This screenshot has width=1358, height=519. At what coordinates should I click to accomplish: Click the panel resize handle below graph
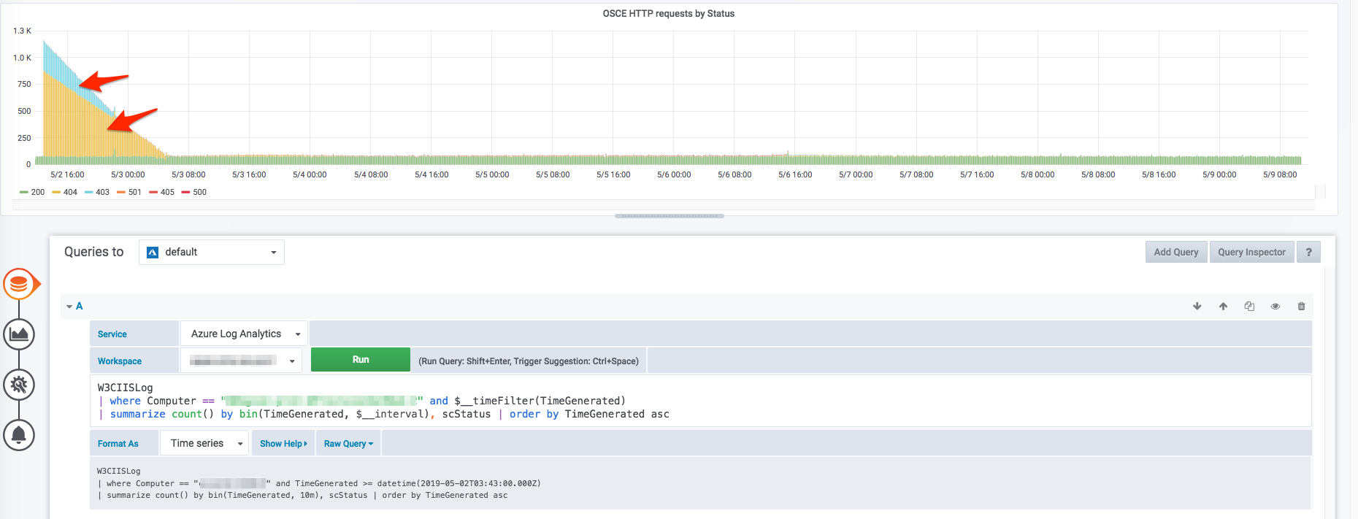(669, 216)
